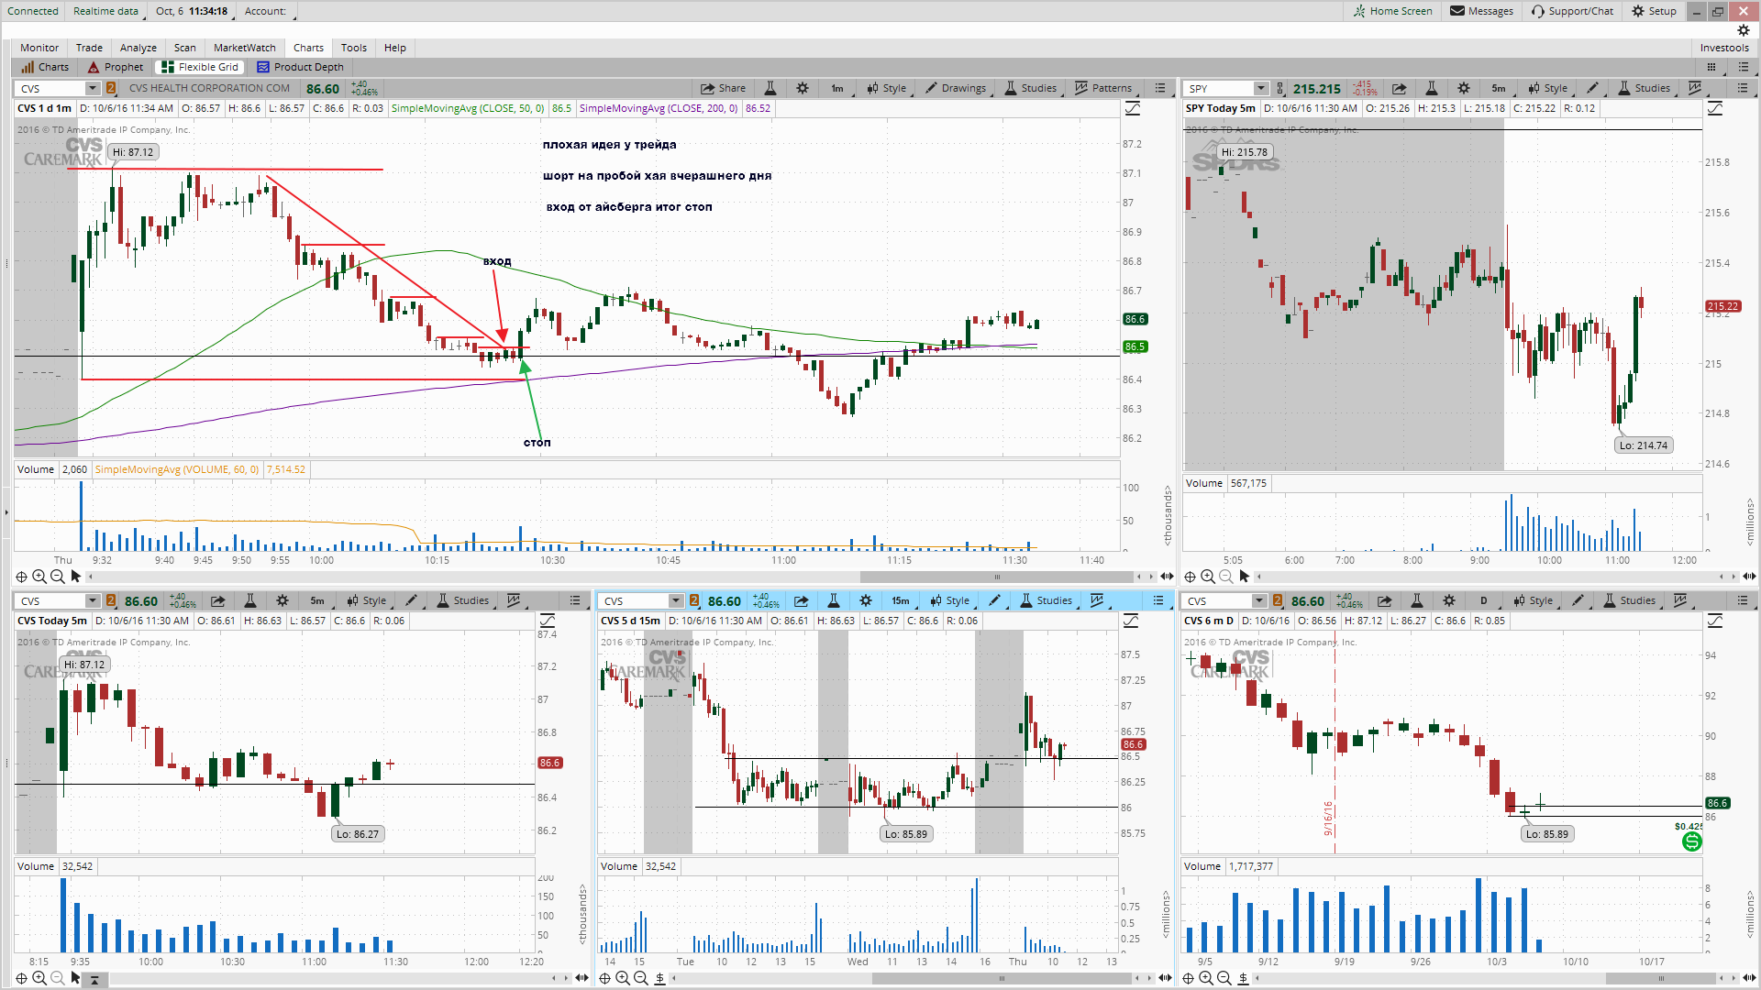The height and width of the screenshot is (990, 1761).
Task: Click the dollar-scale icon under CVS 15m chart
Action: [x=659, y=978]
